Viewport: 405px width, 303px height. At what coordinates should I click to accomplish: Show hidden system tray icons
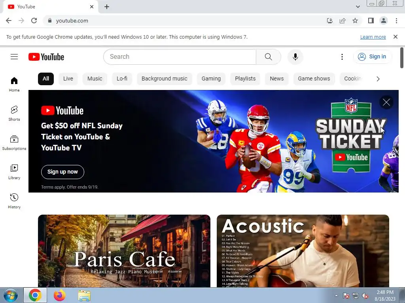336,296
